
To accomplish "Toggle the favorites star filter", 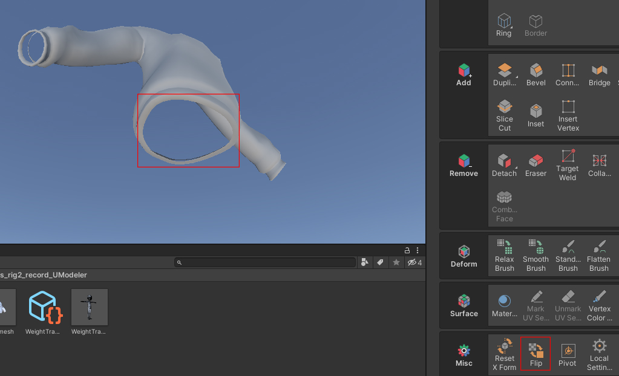I will pos(396,262).
